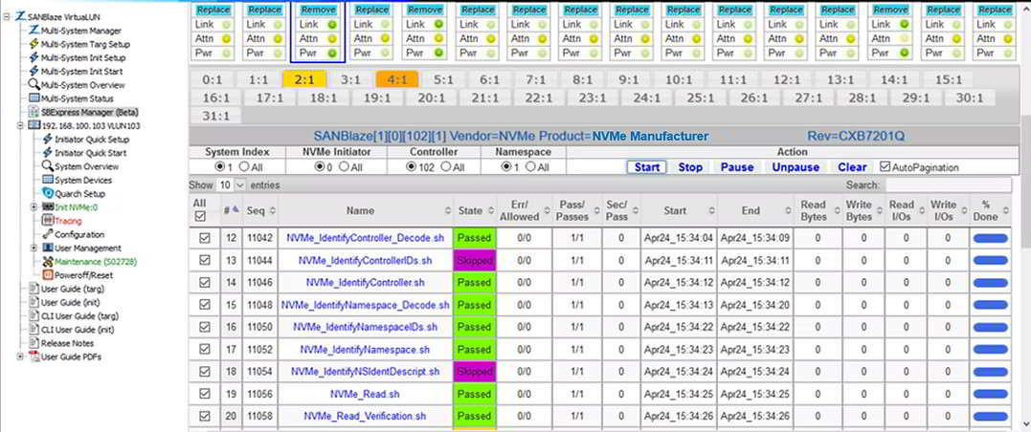Image resolution: width=1031 pixels, height=432 pixels.
Task: Select Controller All radio button
Action: click(445, 167)
